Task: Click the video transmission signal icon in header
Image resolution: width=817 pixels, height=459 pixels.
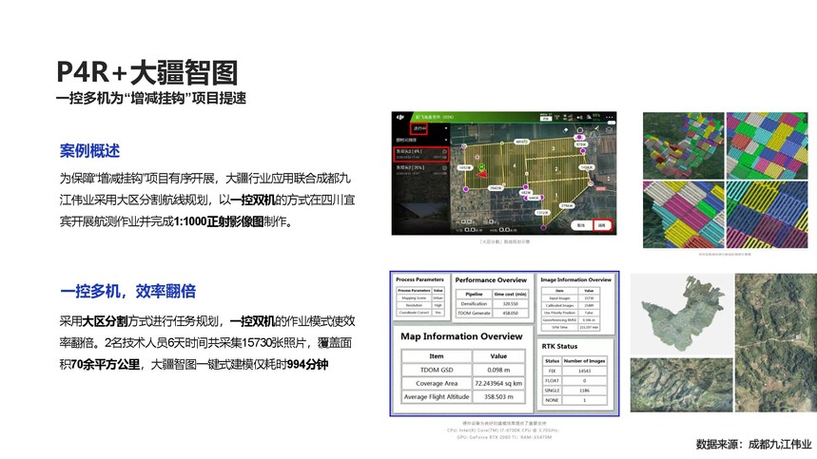Action: [x=579, y=117]
